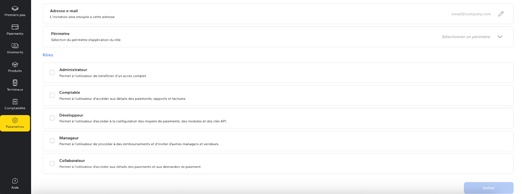Open the Virements sidebar icon

(15, 46)
